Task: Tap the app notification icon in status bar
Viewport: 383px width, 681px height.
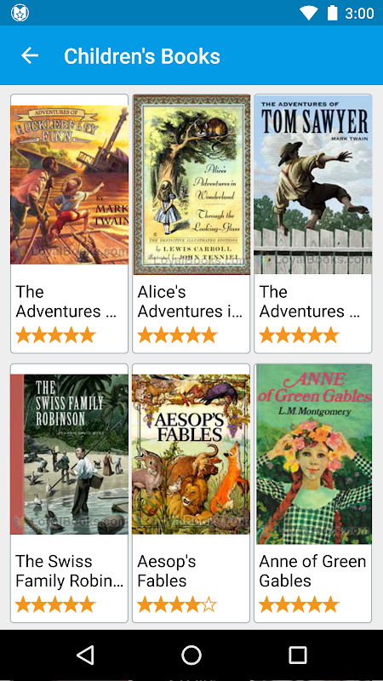Action: point(20,13)
